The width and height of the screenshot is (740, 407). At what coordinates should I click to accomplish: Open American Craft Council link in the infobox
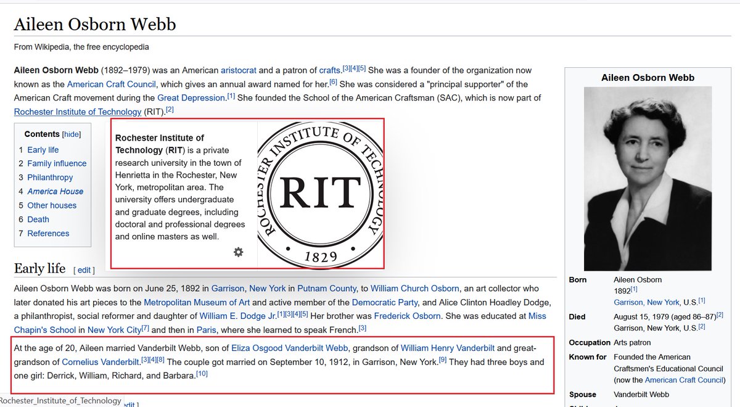pos(684,380)
